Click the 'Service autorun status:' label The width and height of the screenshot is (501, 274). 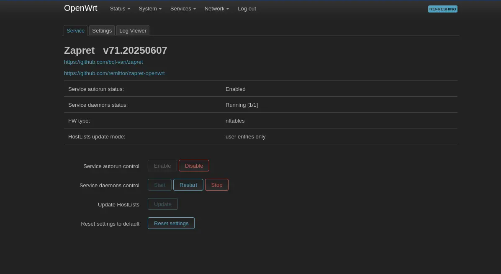[x=96, y=89]
